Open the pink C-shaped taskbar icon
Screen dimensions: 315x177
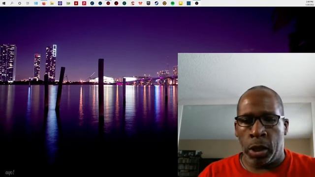[132, 3]
